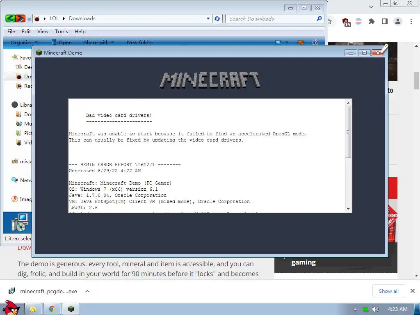Open Chrome side panel icon
This screenshot has width=420, height=315.
(385, 21)
